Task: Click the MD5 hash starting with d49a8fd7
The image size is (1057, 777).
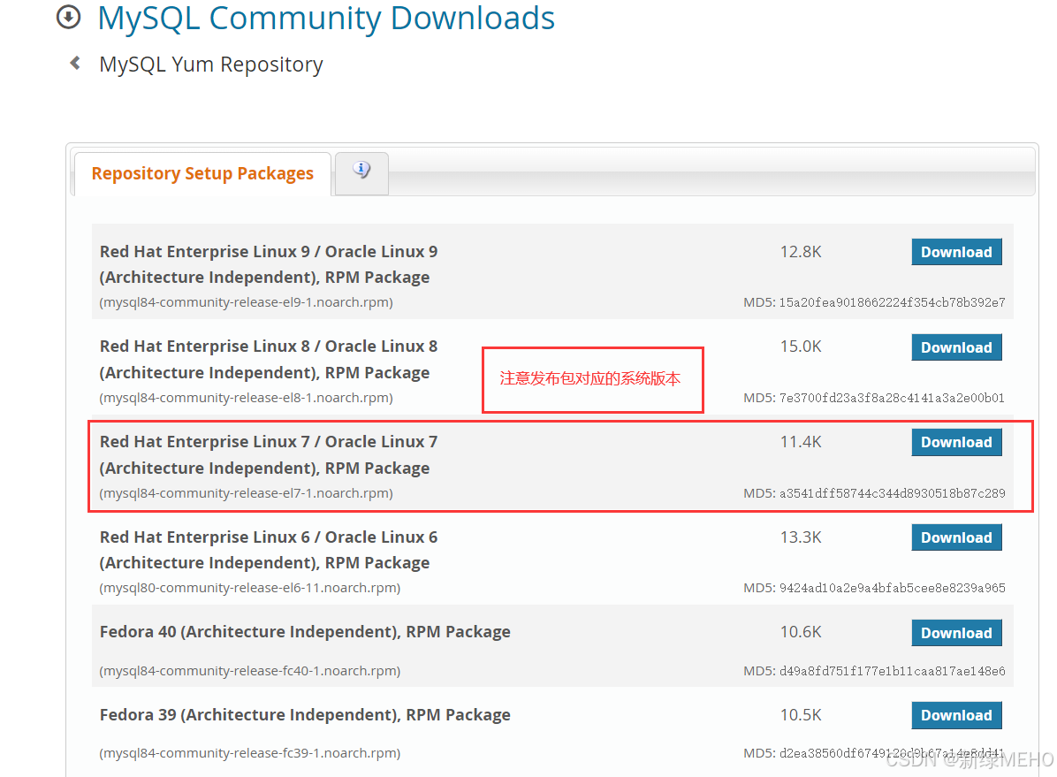Action: tap(892, 671)
